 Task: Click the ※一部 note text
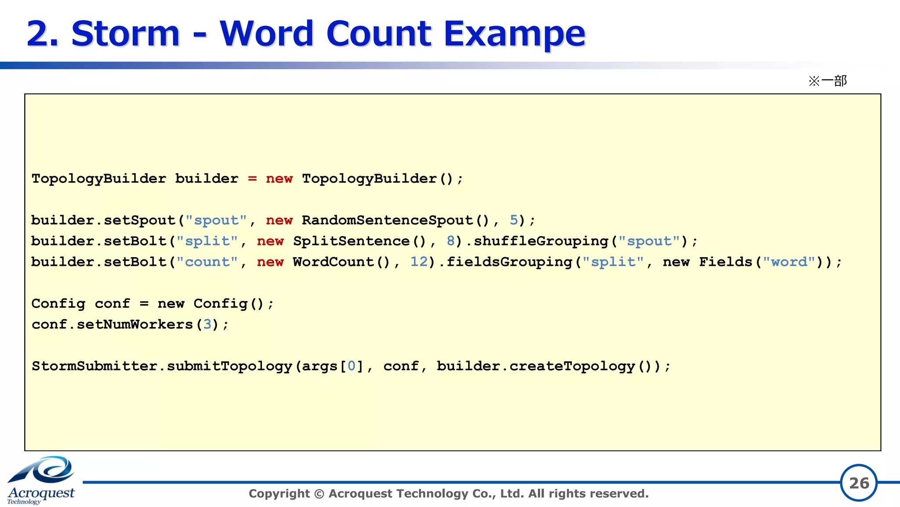827,81
